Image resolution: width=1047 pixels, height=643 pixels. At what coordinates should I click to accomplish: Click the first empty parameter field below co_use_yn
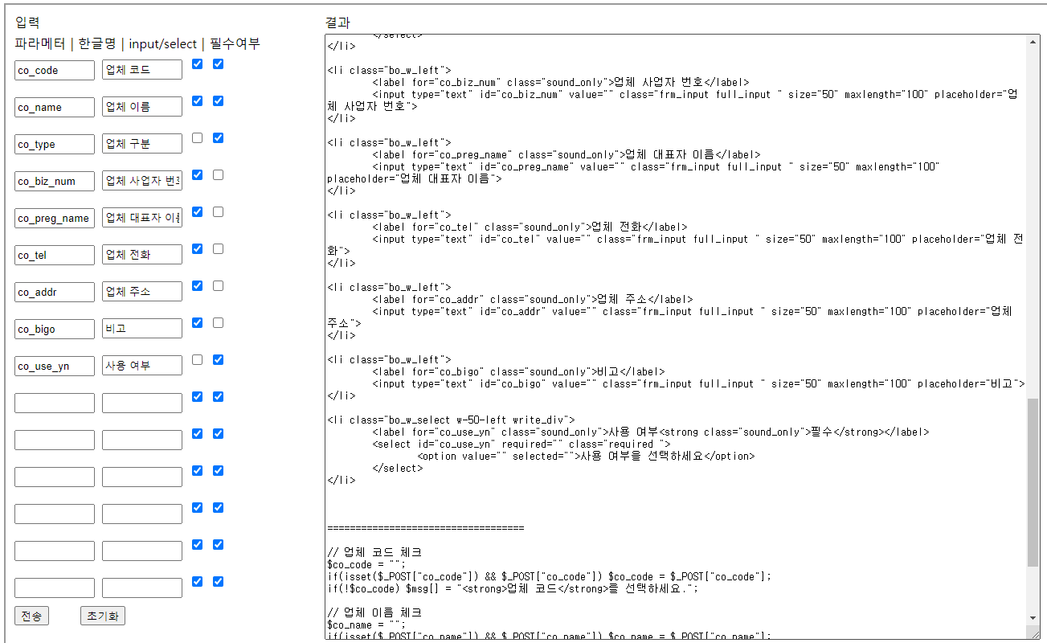[x=55, y=403]
